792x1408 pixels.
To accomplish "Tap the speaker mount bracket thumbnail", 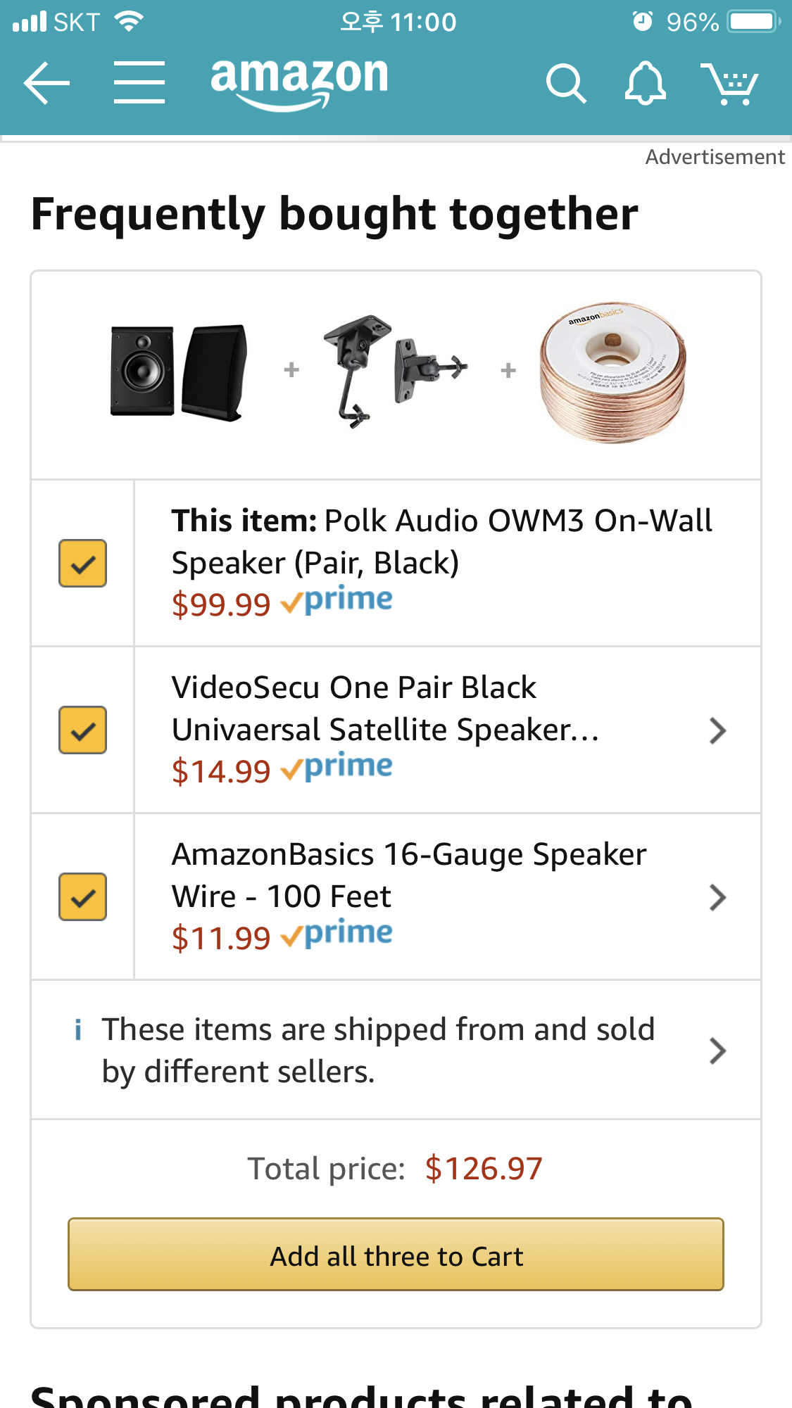I will (395, 369).
